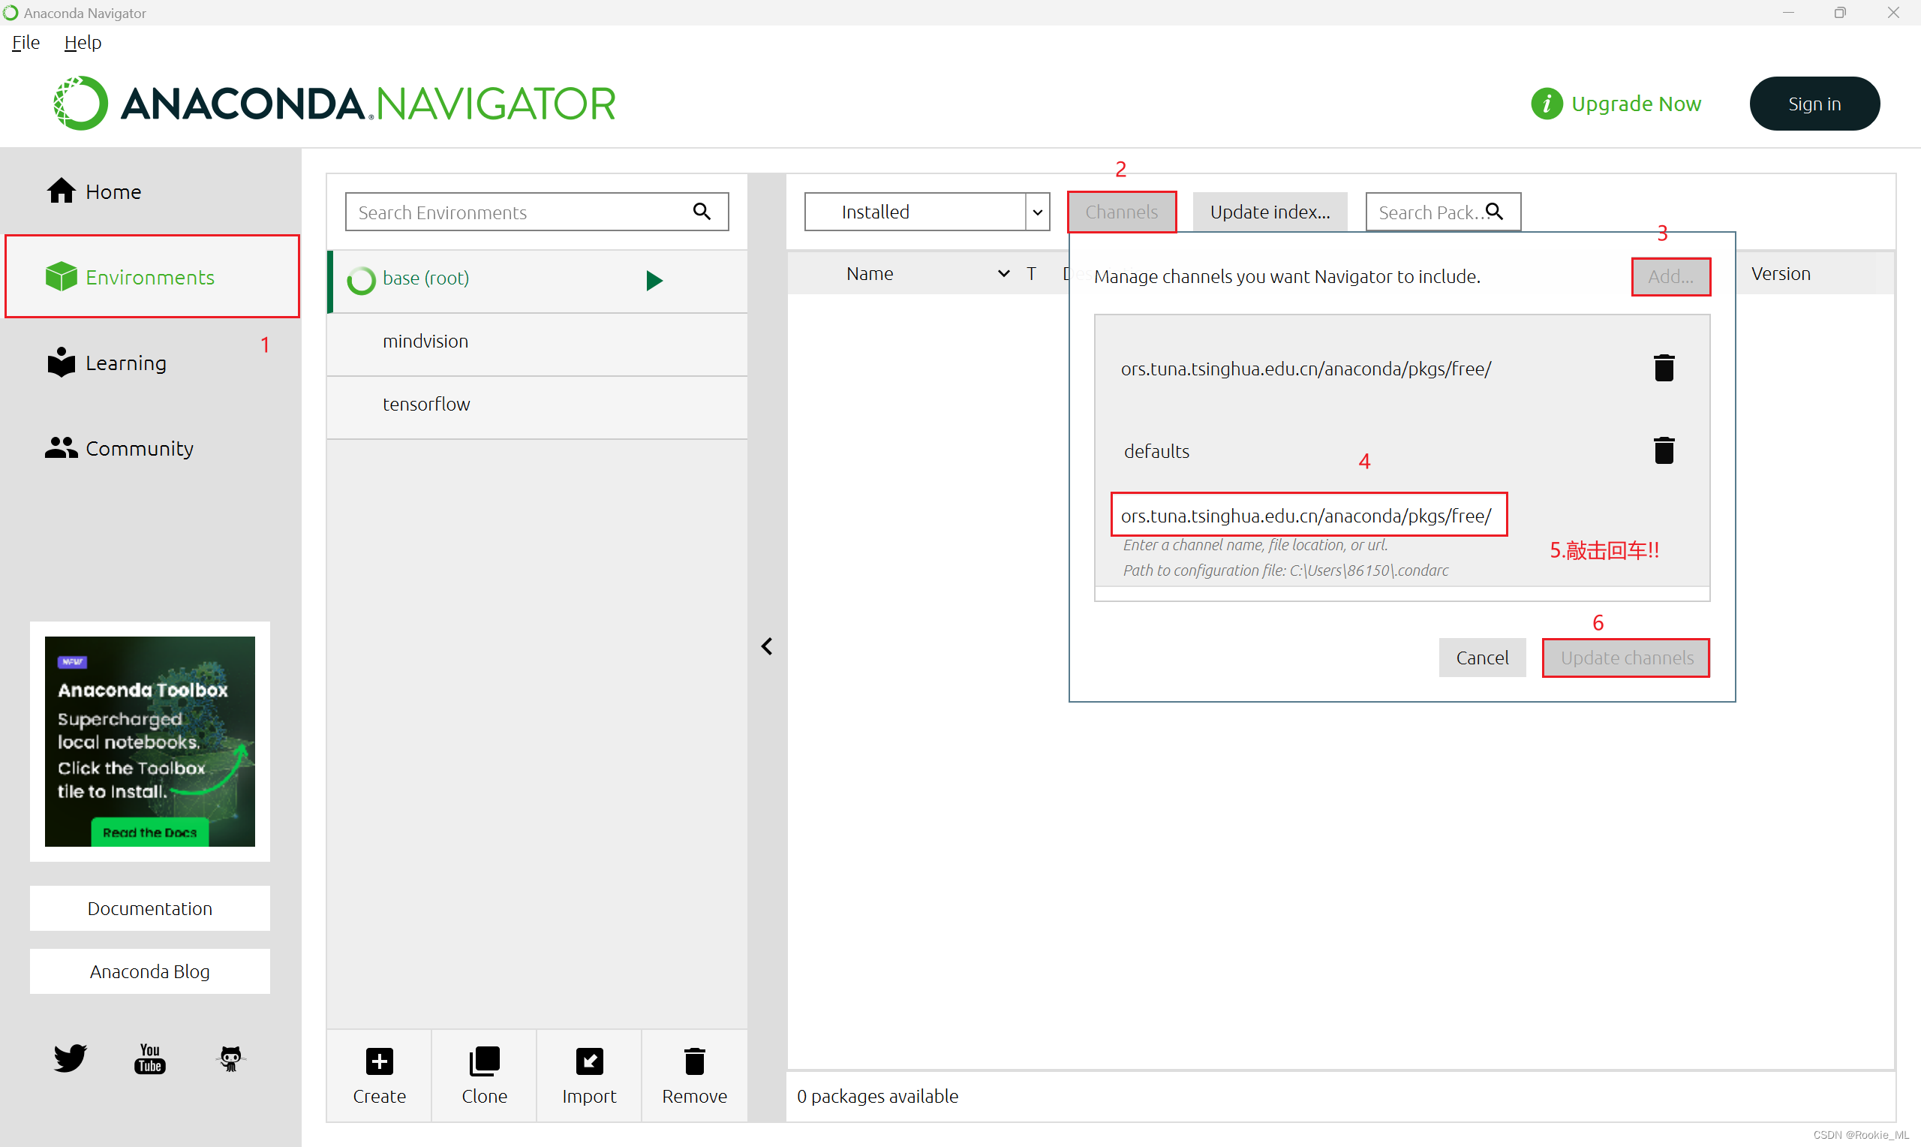The width and height of the screenshot is (1921, 1147).
Task: Click the Twitter bird icon
Action: [x=70, y=1058]
